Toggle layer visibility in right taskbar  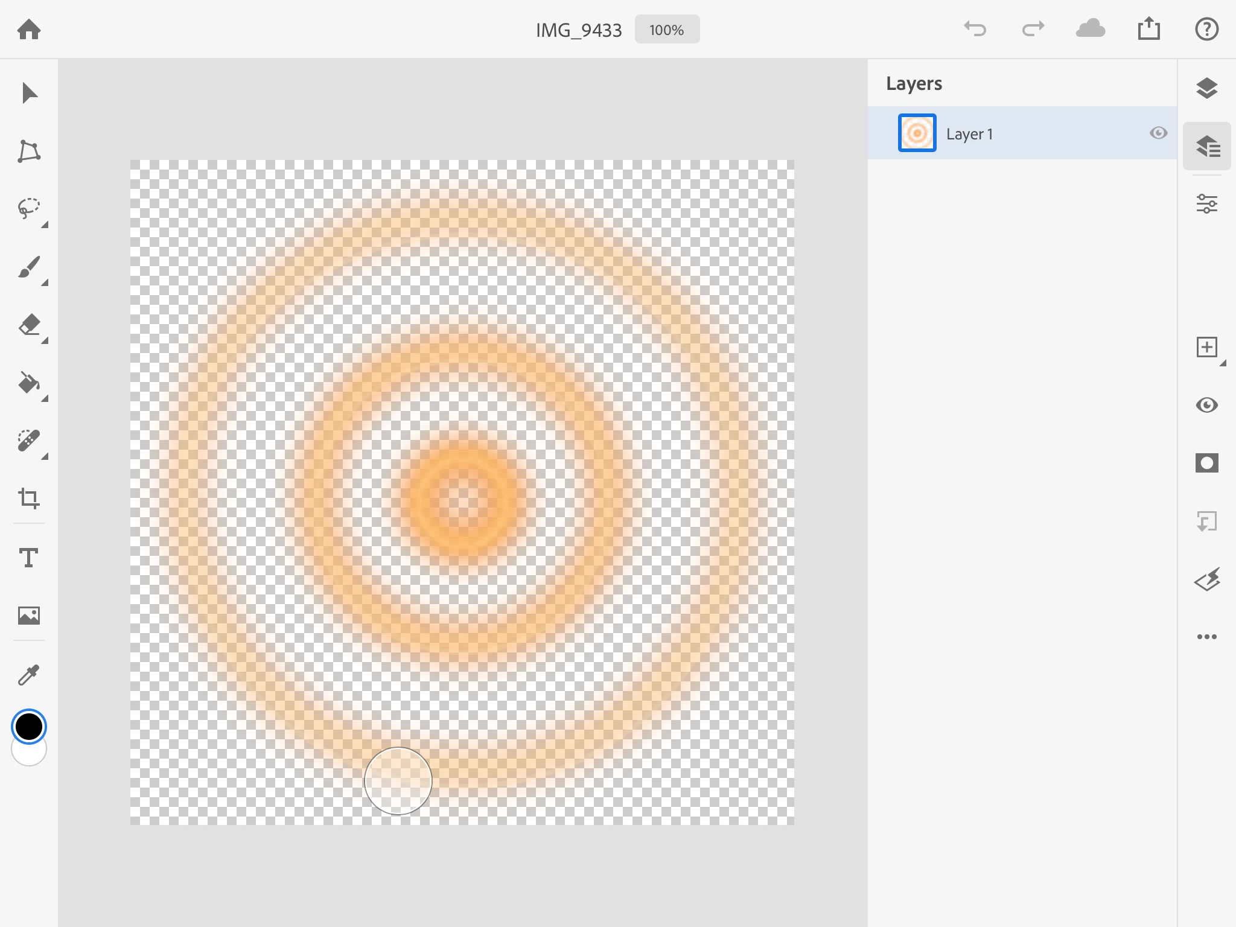[1206, 405]
